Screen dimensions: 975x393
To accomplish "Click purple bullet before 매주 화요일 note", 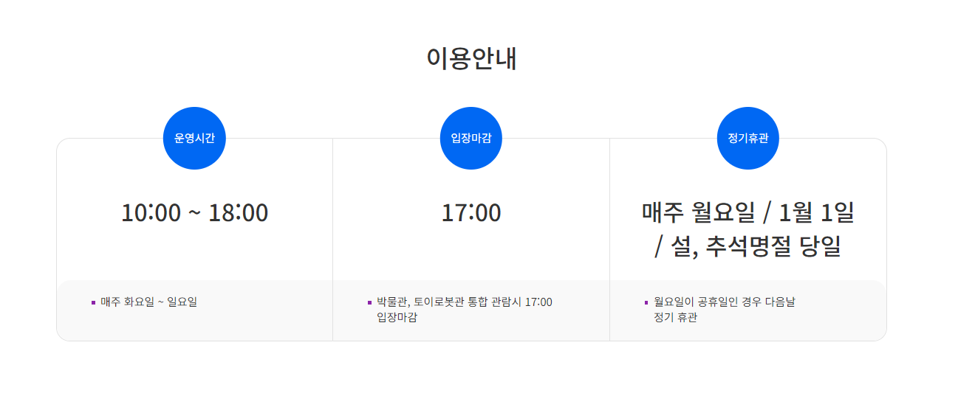I will [x=93, y=302].
